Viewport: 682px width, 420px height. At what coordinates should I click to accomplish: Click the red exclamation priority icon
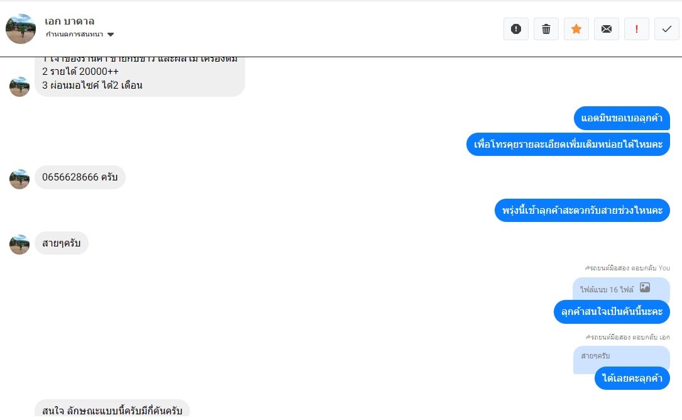pos(637,29)
